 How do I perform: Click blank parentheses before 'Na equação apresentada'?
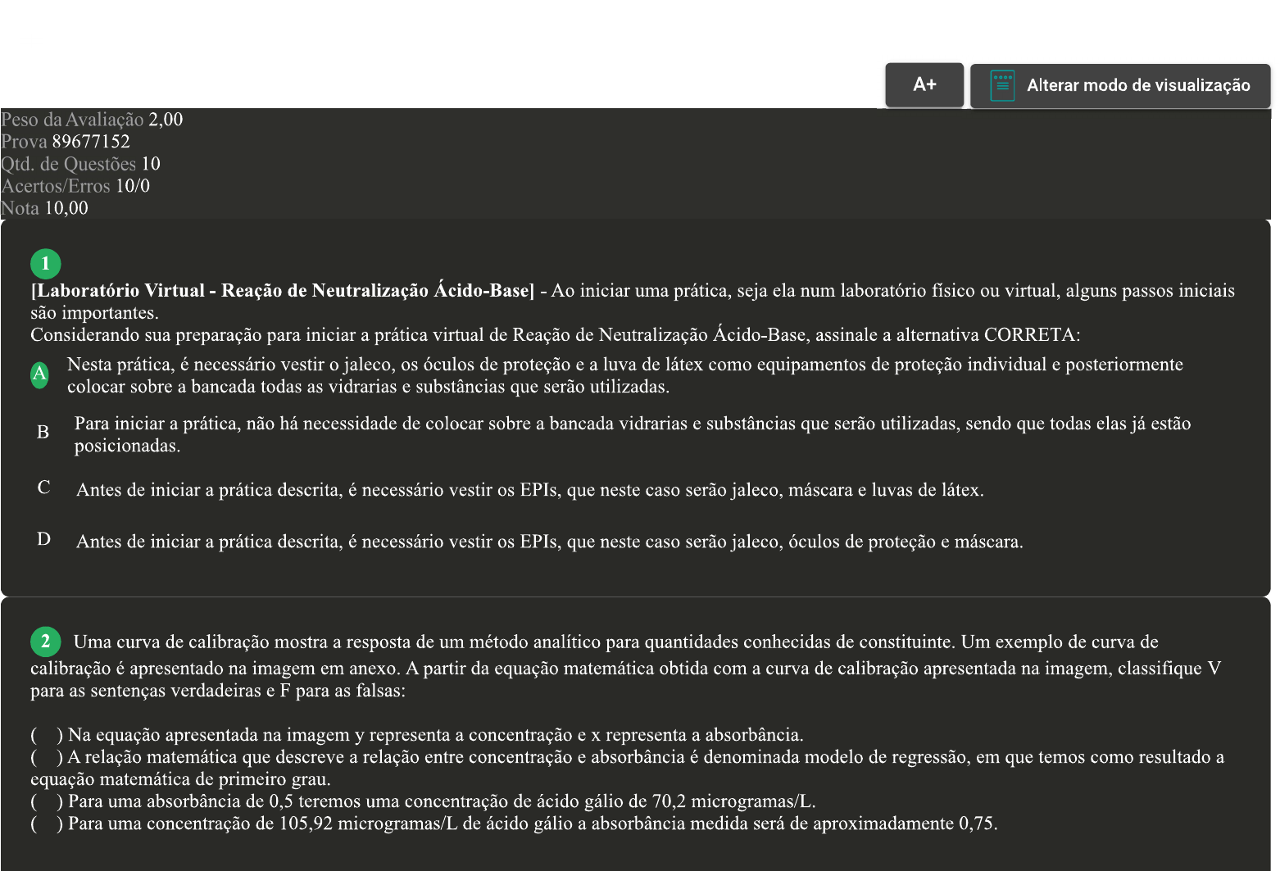[47, 734]
